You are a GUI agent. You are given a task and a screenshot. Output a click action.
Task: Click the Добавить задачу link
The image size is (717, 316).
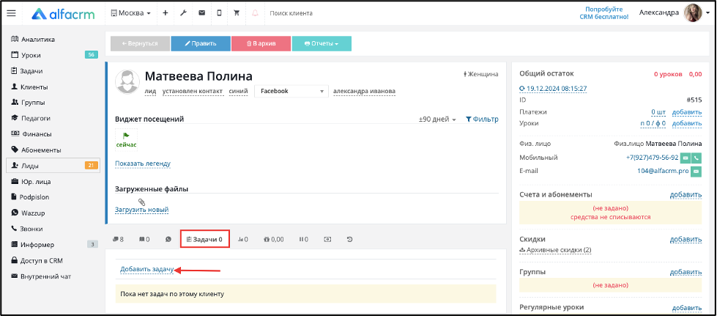[x=146, y=269]
